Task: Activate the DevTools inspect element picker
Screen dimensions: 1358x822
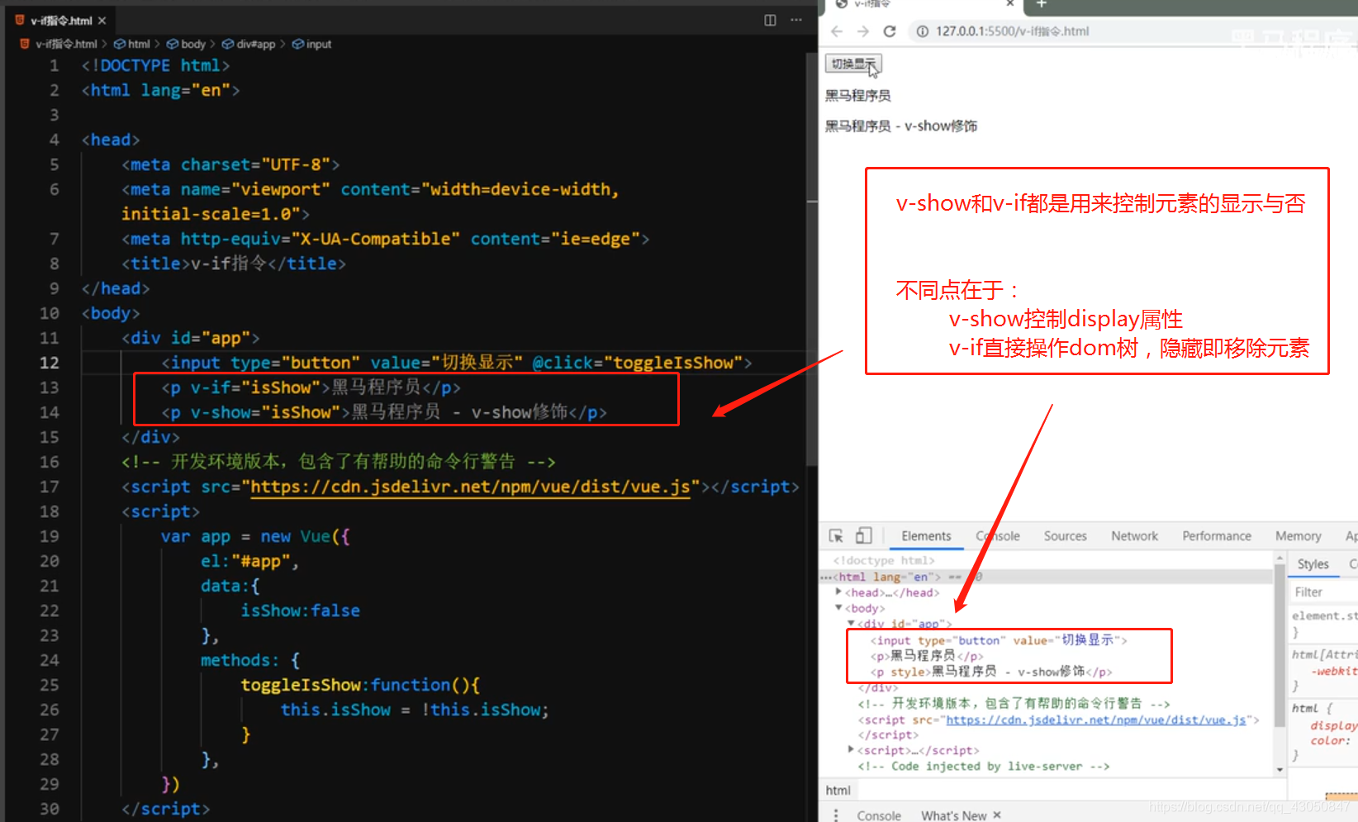Action: 836,536
